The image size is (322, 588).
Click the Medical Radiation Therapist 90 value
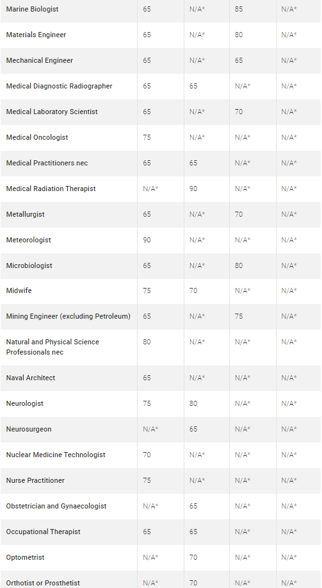(x=193, y=189)
